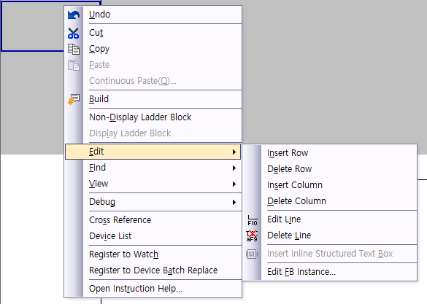Click the F10 Edit Line icon

[x=252, y=220]
